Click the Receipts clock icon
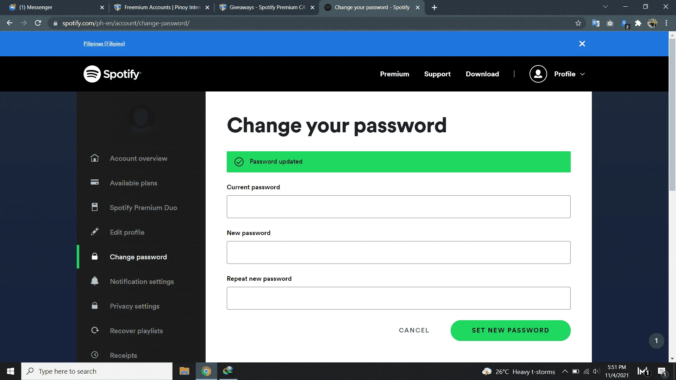 tap(95, 355)
